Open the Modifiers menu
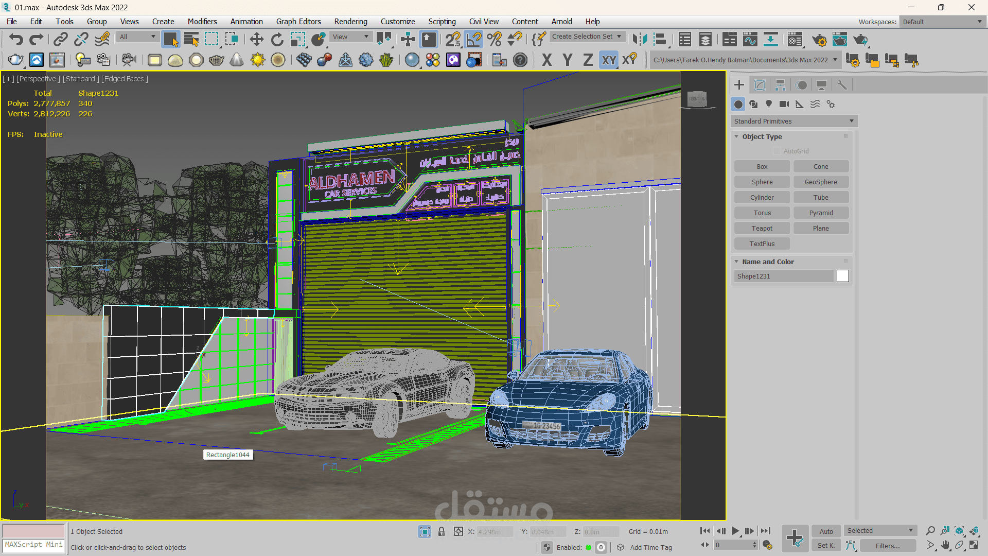Screen dimensions: 988x556 click(x=202, y=21)
